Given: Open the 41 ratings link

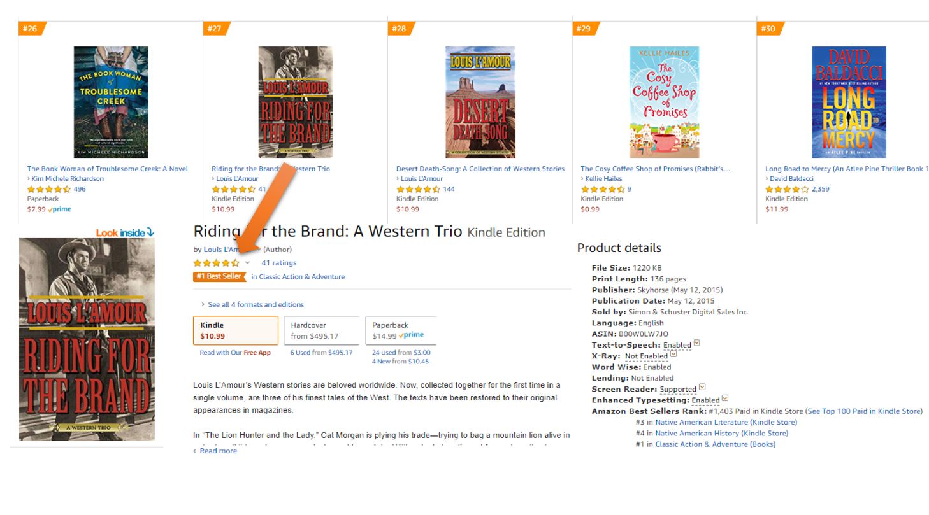Looking at the screenshot, I should coord(279,263).
